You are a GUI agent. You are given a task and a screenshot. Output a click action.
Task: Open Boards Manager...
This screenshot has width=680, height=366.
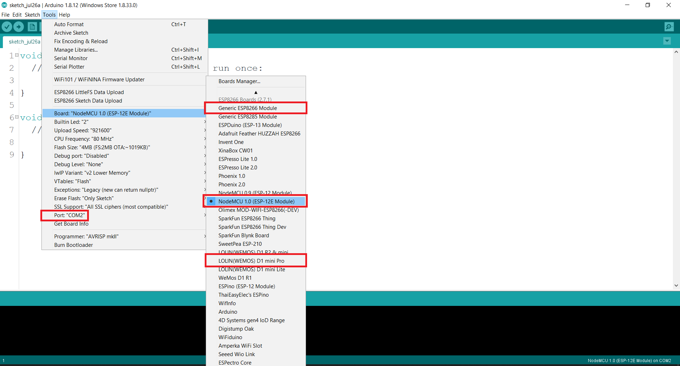coord(256,81)
